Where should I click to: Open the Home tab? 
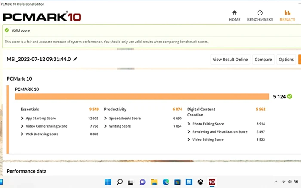[x=234, y=16]
